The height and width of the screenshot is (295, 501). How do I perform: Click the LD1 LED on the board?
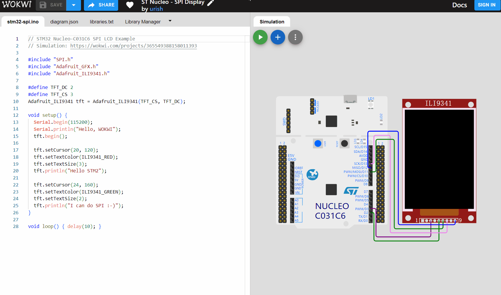click(x=371, y=104)
